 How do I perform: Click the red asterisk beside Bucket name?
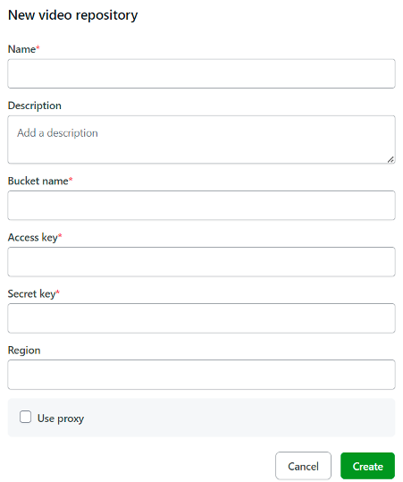click(x=71, y=179)
